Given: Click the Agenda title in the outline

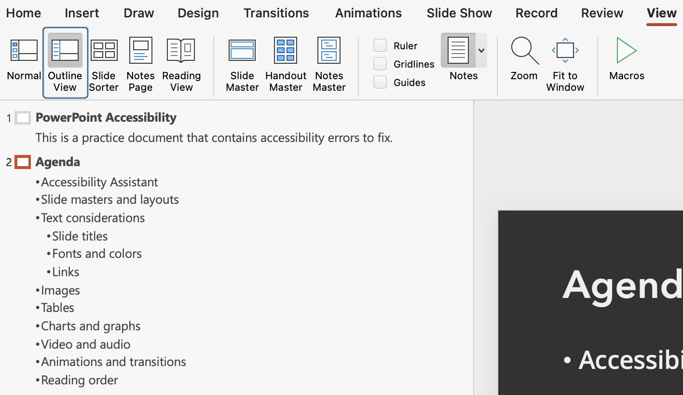Looking at the screenshot, I should click(x=58, y=162).
